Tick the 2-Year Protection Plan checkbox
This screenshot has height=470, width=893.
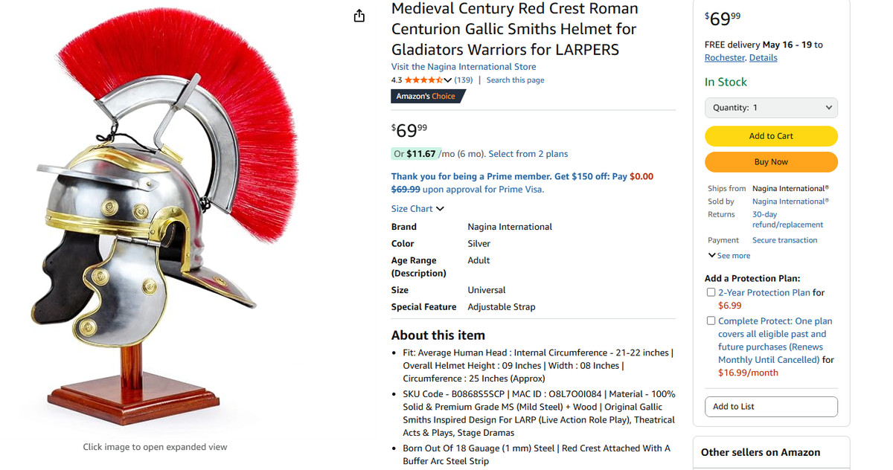coord(711,293)
